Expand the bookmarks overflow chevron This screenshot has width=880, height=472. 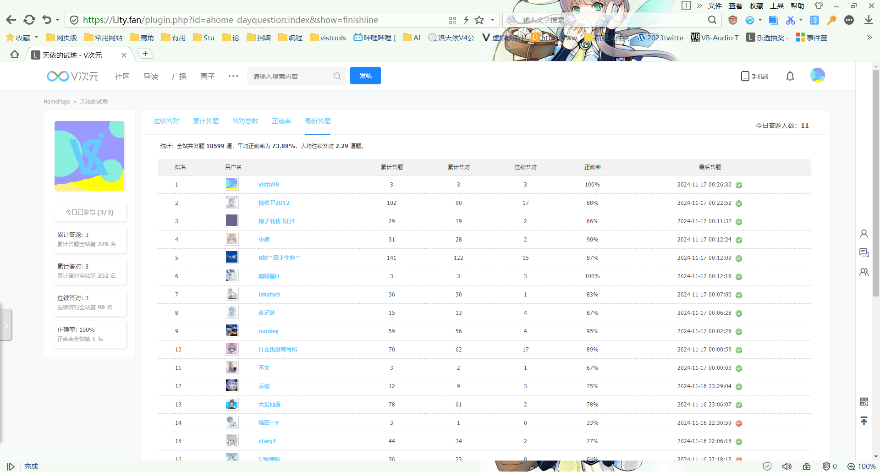[x=869, y=38]
